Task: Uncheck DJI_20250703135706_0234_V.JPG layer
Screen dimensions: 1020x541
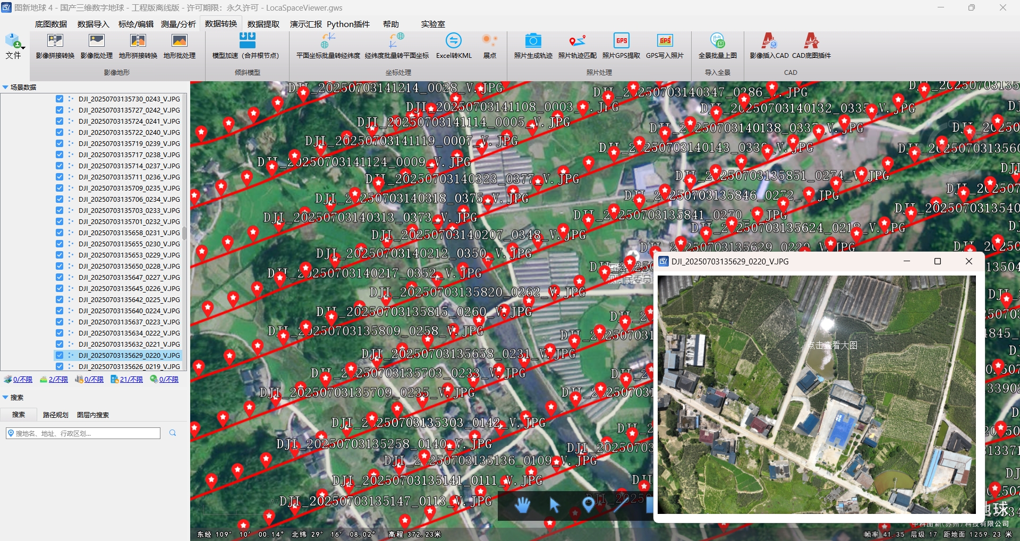Action: click(59, 199)
